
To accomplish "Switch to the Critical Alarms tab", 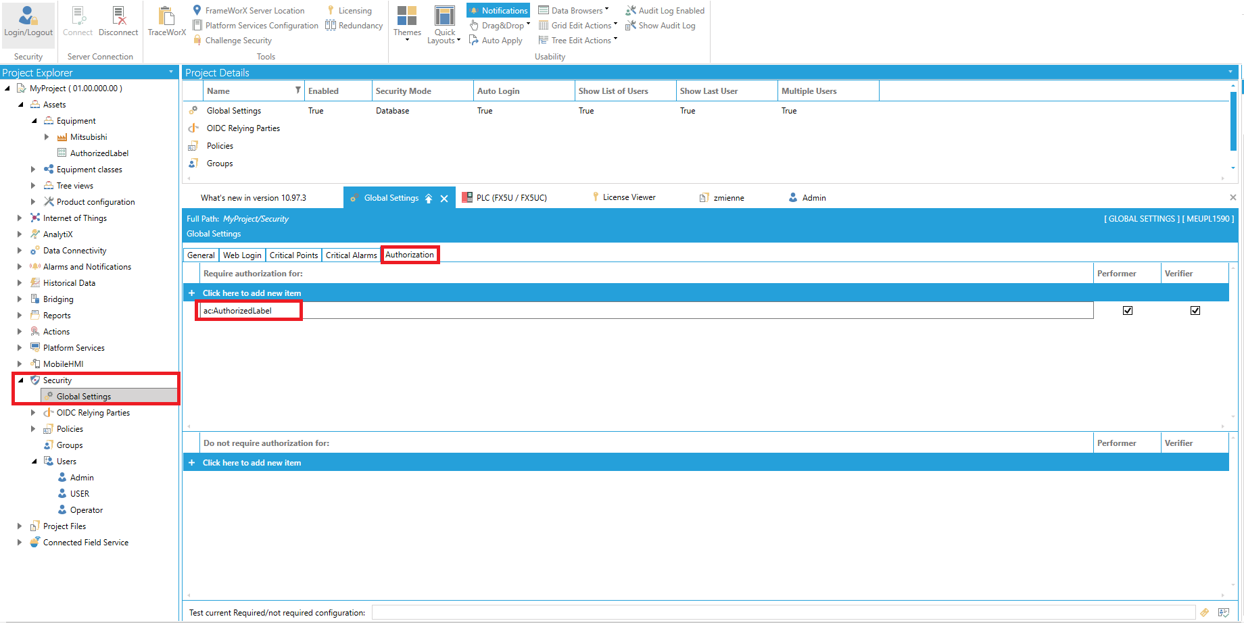I will 351,255.
